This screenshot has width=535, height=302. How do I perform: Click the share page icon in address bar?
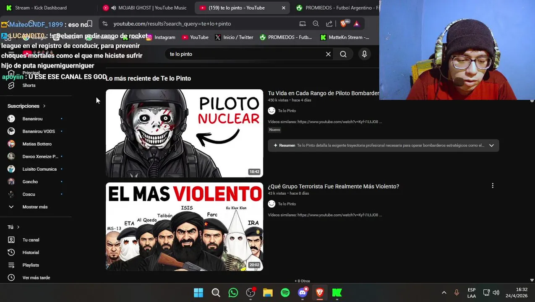tap(329, 24)
